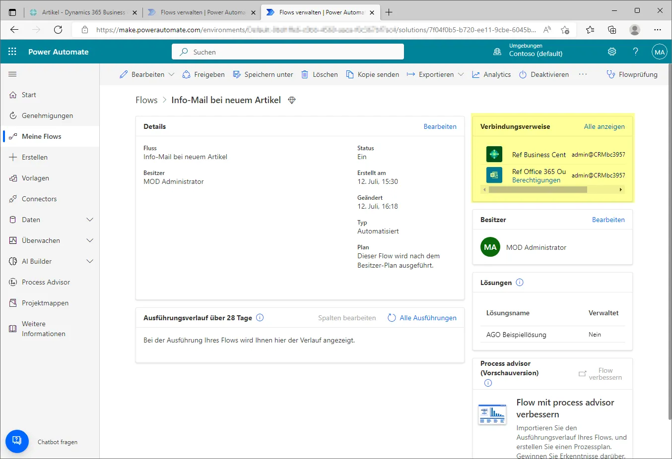Expand the Exportieren dropdown chevron

click(x=461, y=74)
